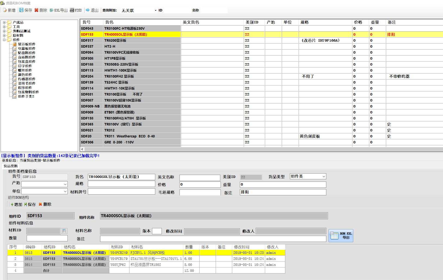Click the 增加 add icon in BOM toolbar
The height and width of the screenshot is (280, 443).
(12, 204)
